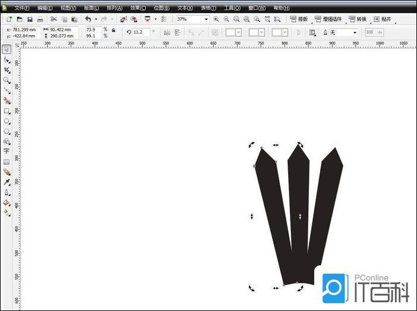Screen dimensions: 417x311
Task: Open the 贴齐 snap-to dropdown
Action: click(394, 20)
